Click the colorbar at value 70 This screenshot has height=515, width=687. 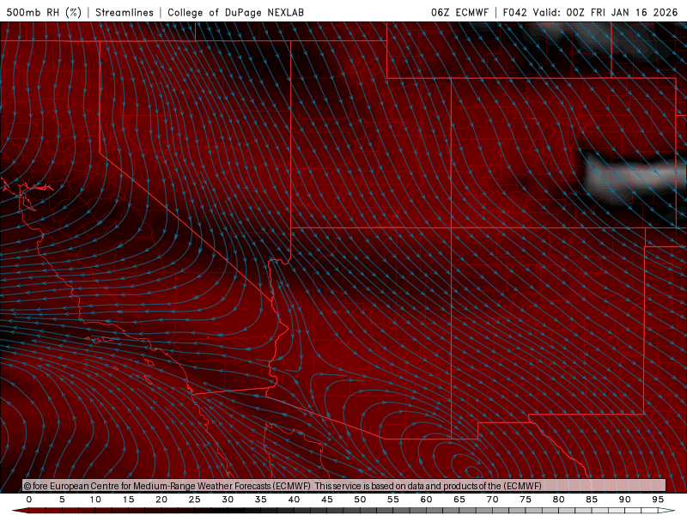coord(492,500)
